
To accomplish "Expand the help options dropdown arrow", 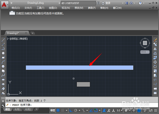I will (x=144, y=3).
